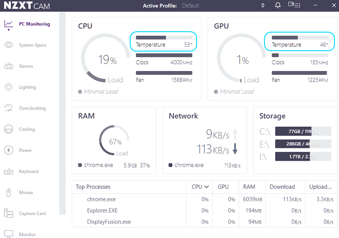Open notifications bell icon
This screenshot has height=238, width=339.
(x=278, y=5)
